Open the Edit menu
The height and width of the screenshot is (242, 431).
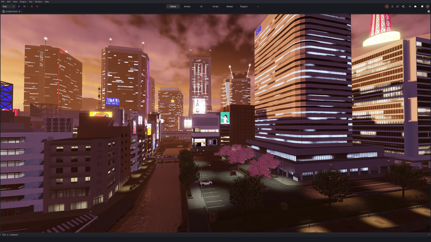point(9,2)
